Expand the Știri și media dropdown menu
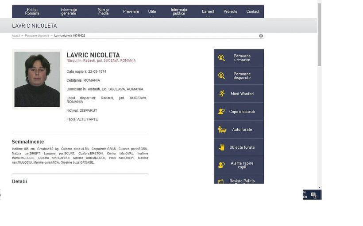This screenshot has width=363, height=226. (x=103, y=12)
